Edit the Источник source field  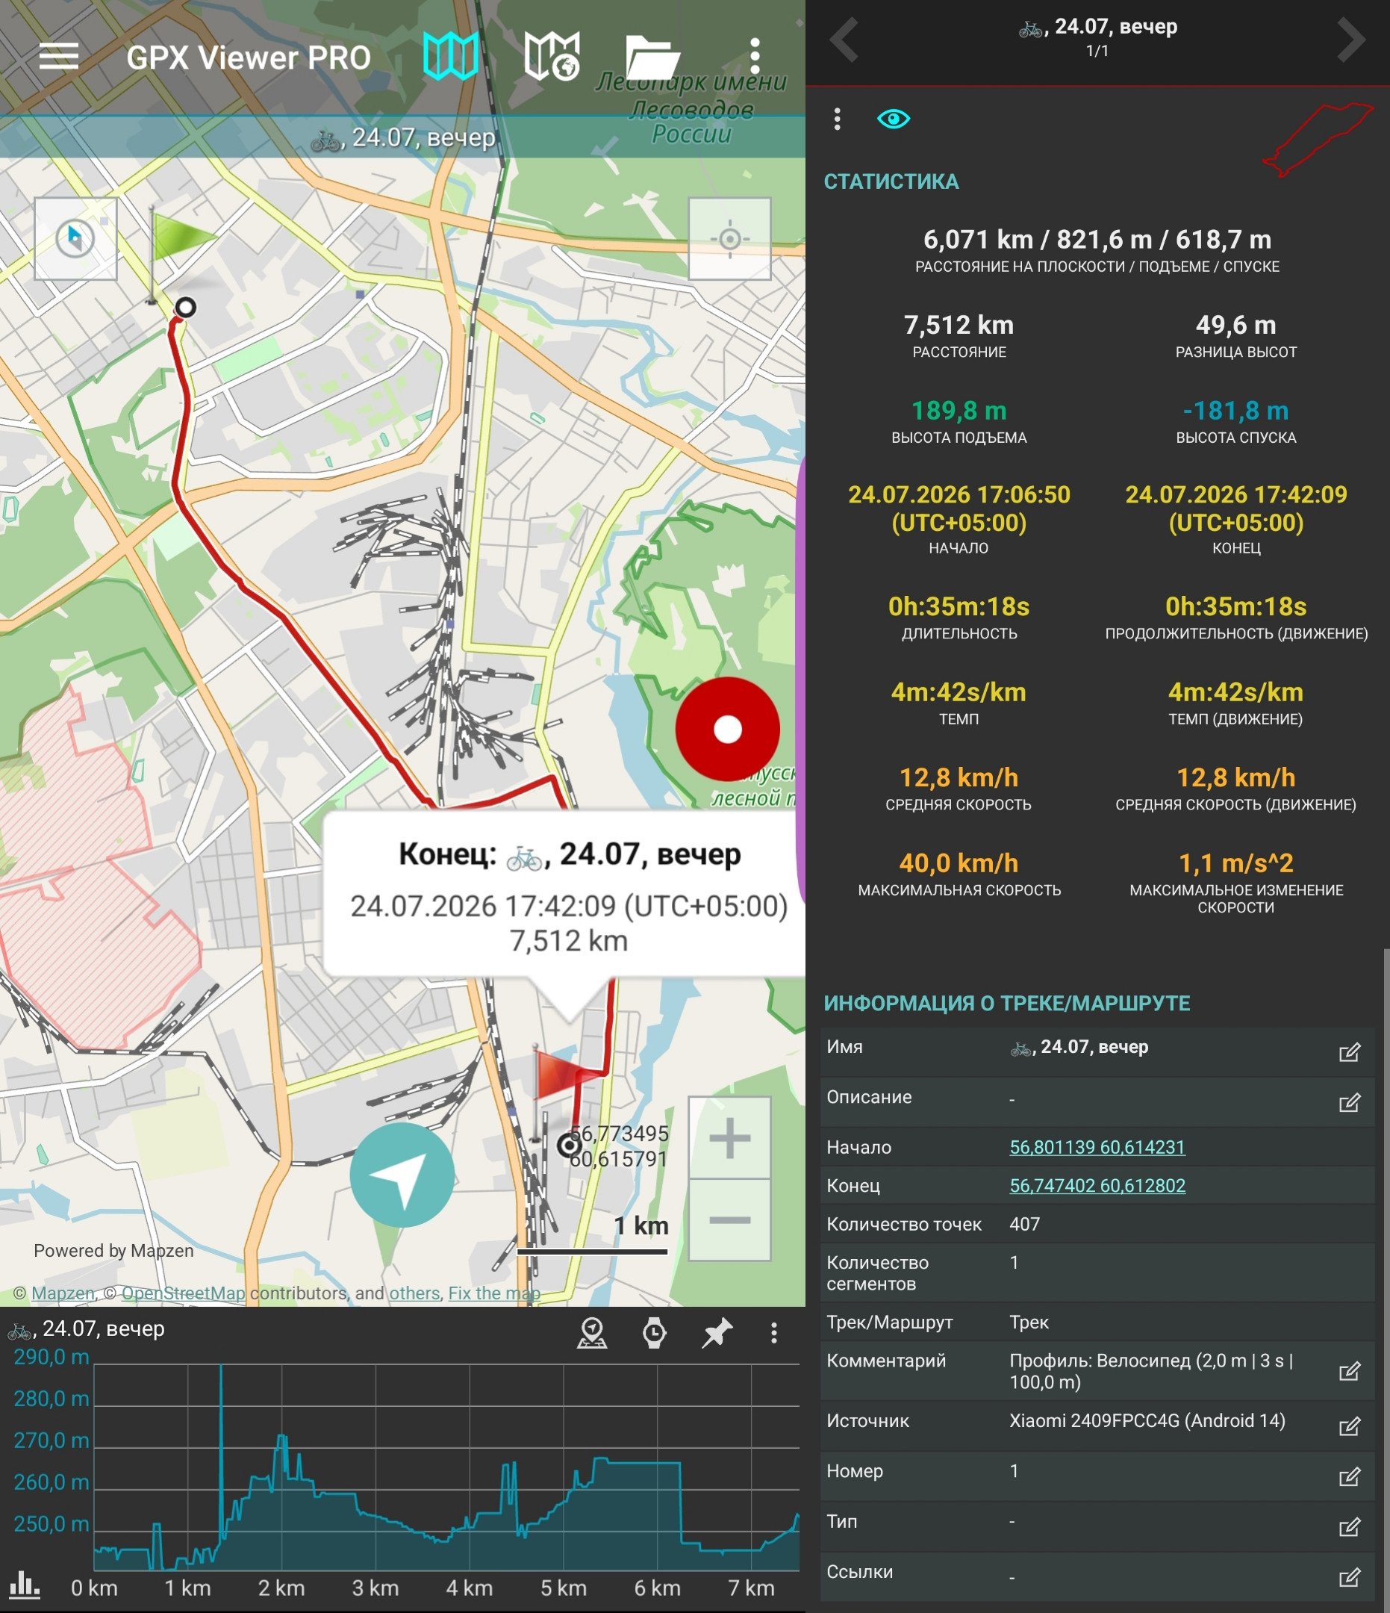(1350, 1426)
